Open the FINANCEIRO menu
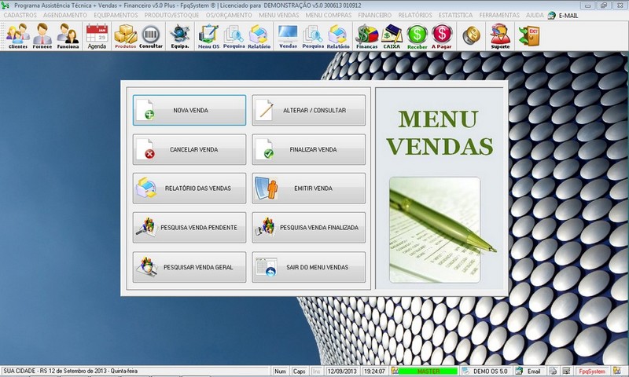Image resolution: width=629 pixels, height=377 pixels. coord(375,15)
